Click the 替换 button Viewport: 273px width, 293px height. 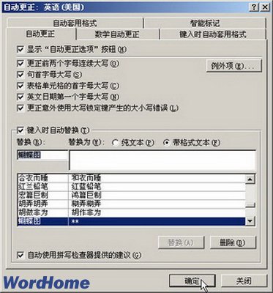click(181, 242)
